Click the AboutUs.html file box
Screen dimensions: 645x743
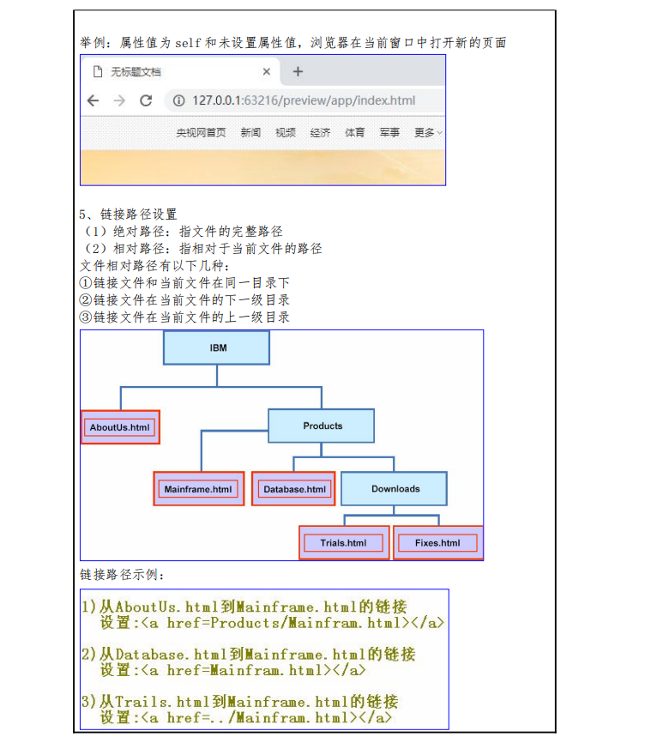coord(120,427)
